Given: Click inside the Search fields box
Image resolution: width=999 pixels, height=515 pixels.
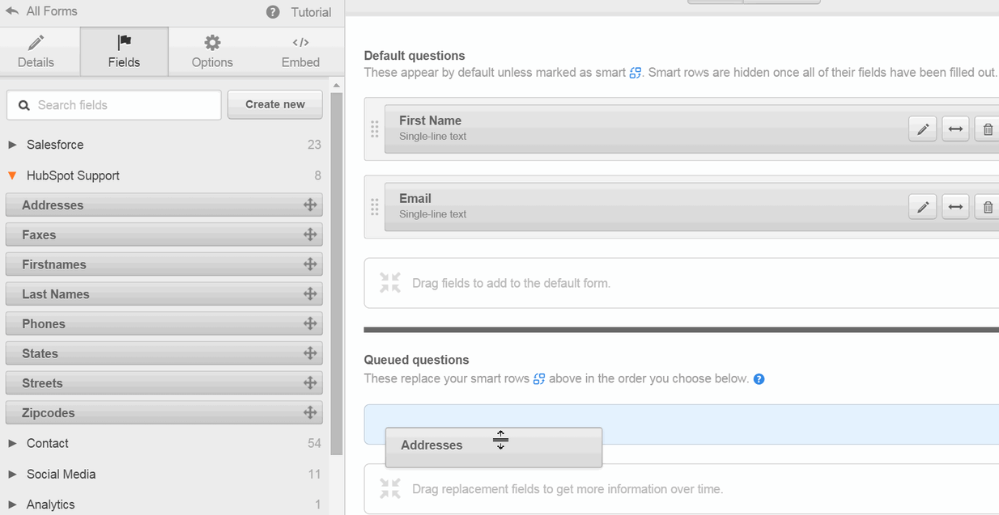Looking at the screenshot, I should 113,105.
